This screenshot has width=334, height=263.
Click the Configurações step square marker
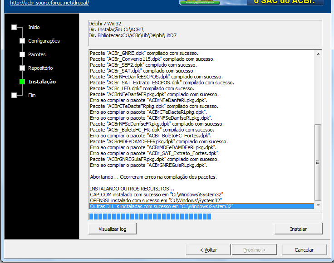(x=22, y=41)
